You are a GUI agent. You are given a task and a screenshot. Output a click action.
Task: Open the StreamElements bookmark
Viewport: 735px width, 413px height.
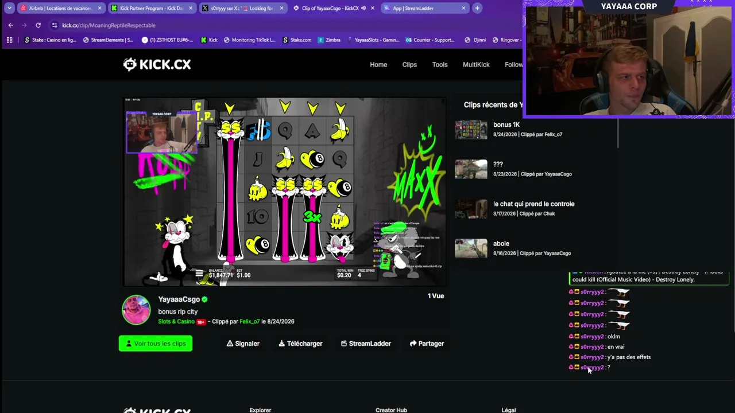108,40
